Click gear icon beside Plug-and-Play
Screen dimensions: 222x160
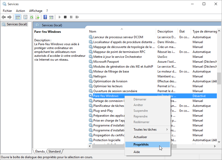[x=91, y=110]
